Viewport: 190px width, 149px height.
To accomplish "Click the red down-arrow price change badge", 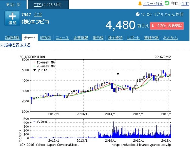I will (167, 26).
